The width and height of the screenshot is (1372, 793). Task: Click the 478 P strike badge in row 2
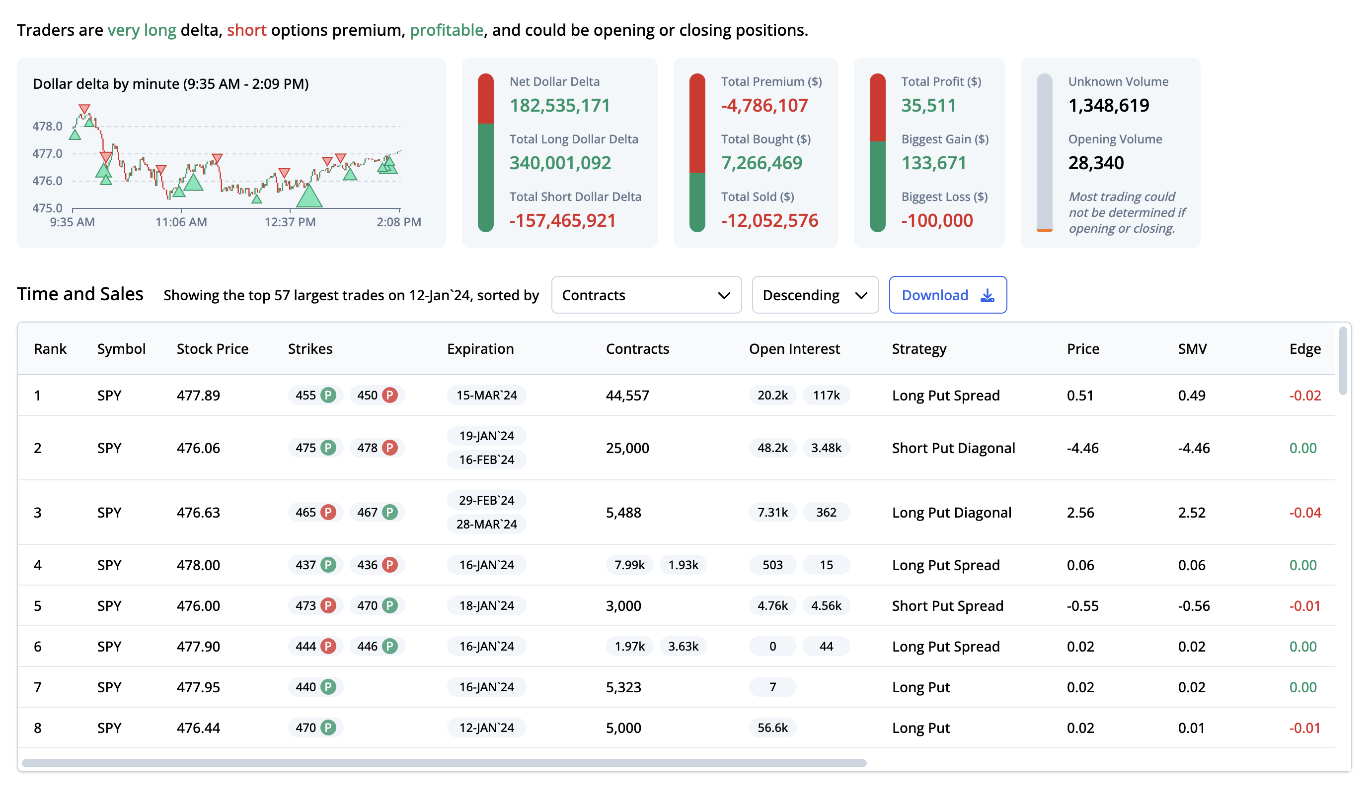coord(377,448)
